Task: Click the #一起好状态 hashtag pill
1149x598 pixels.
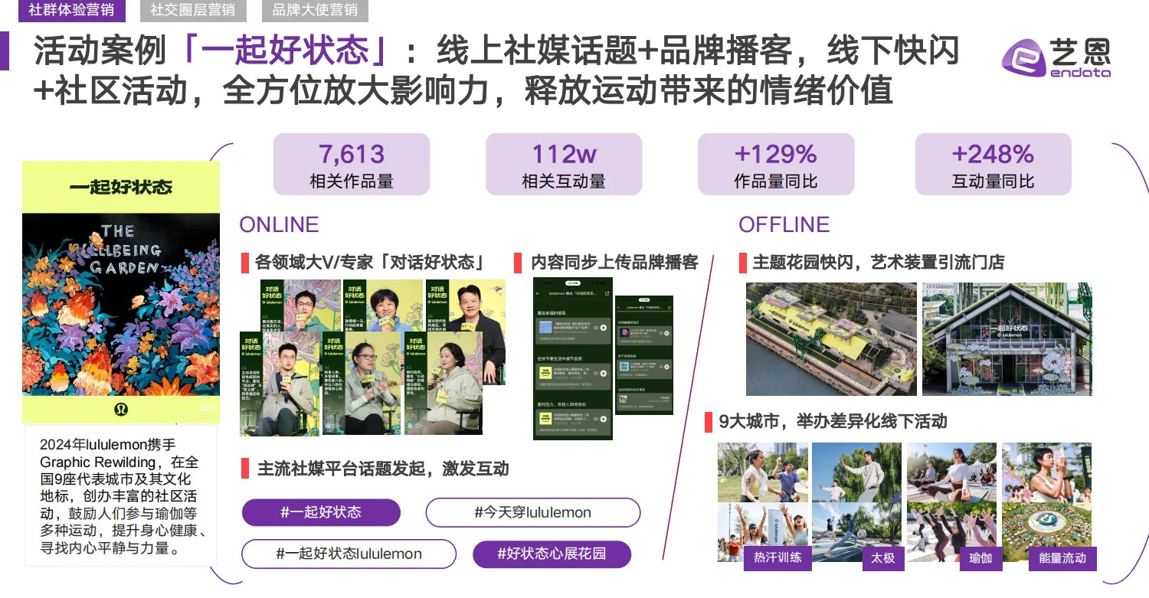Action: (321, 512)
